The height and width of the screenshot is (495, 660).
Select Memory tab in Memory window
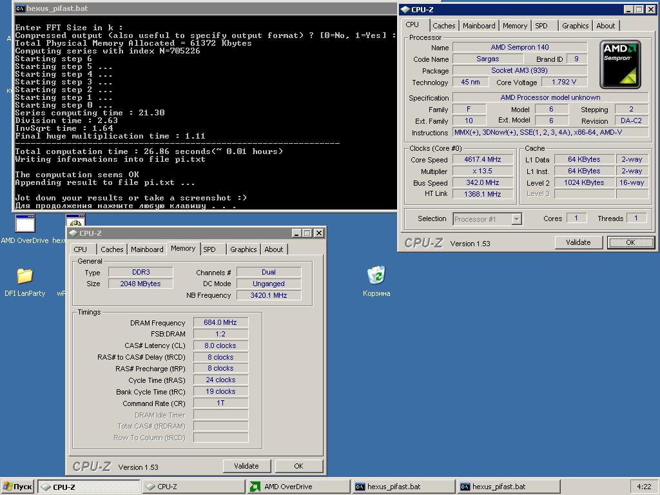coord(183,248)
